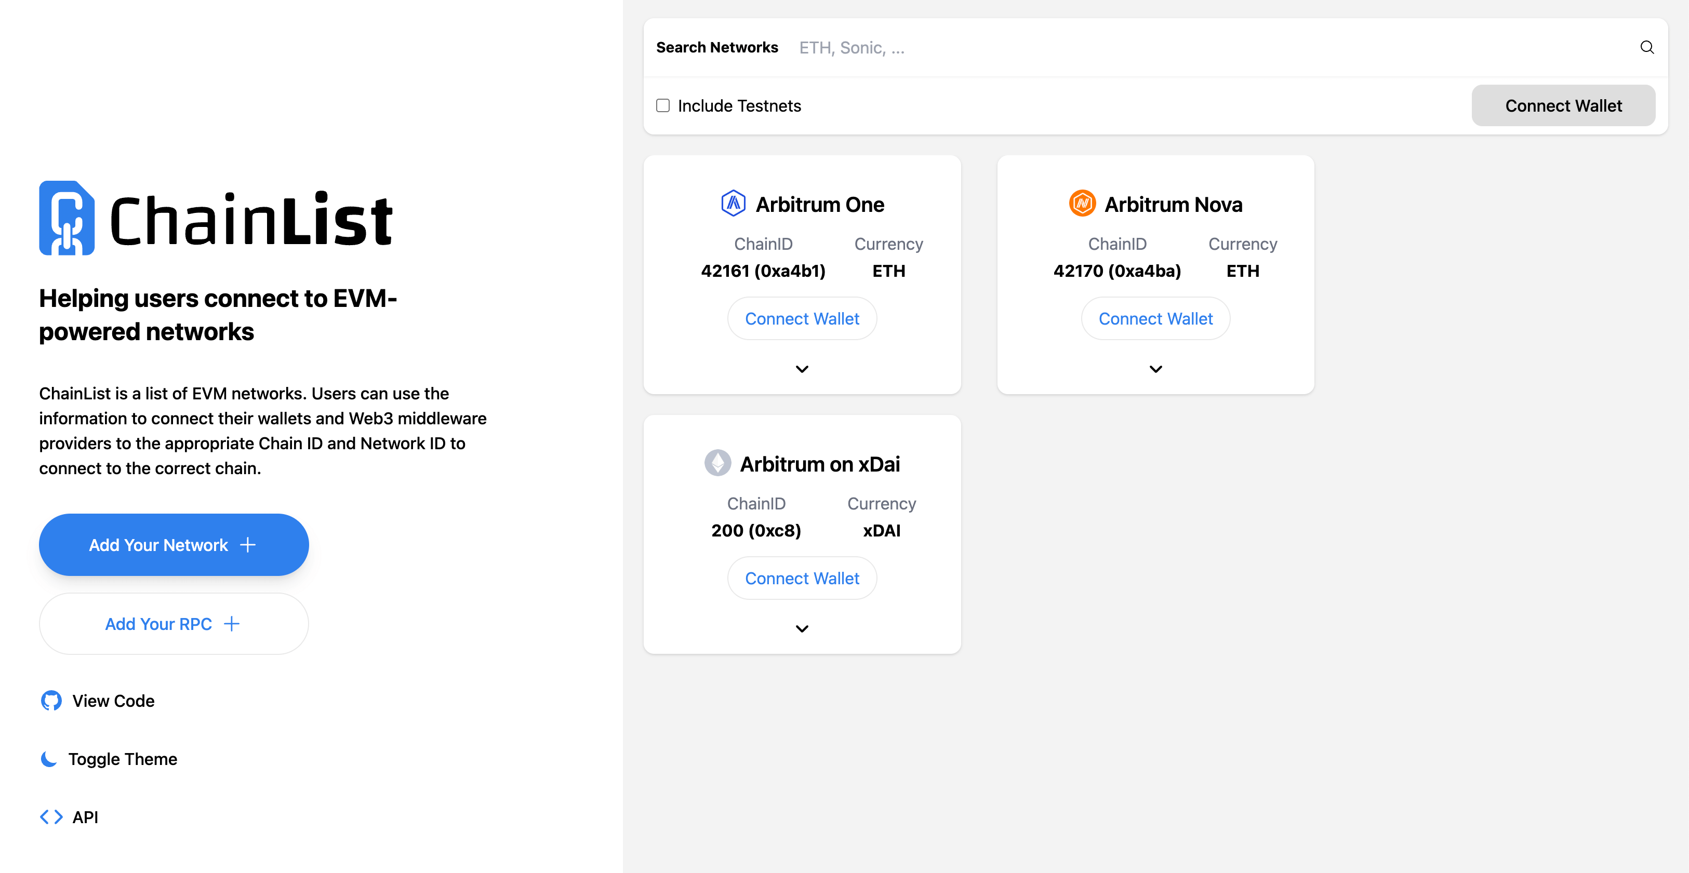The image size is (1689, 873).
Task: Enable the Include Testnets checkbox
Action: point(663,105)
